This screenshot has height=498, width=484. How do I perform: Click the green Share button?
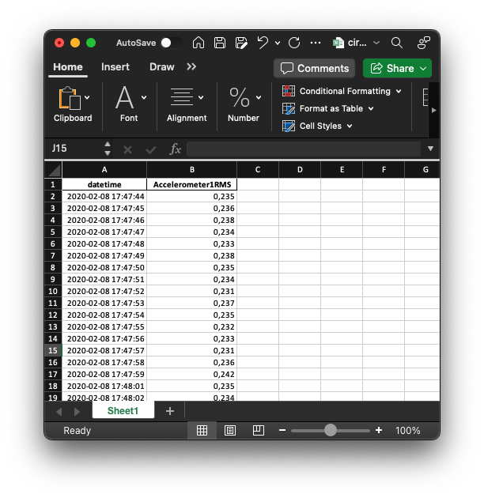[397, 68]
